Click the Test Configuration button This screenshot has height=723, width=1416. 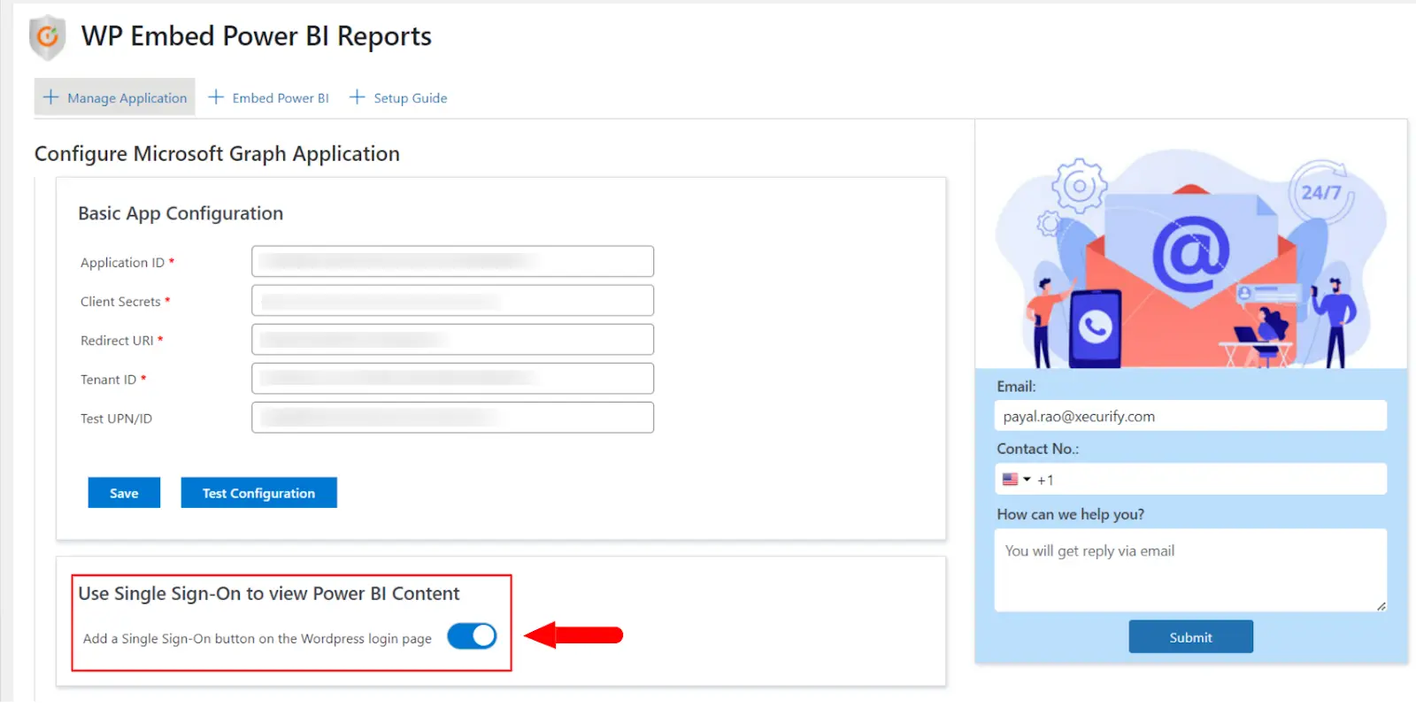pos(258,493)
